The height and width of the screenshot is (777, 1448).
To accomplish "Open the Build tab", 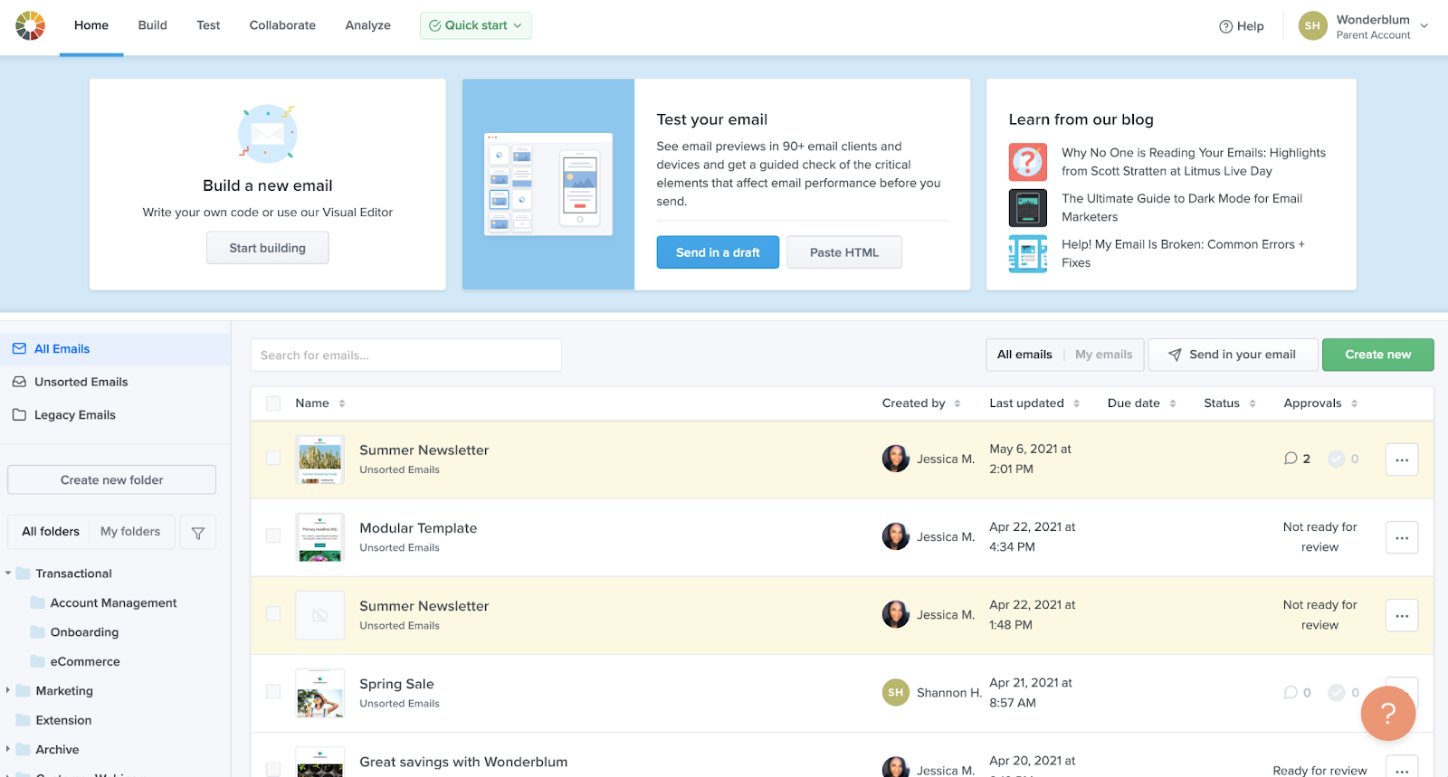I will (x=152, y=25).
